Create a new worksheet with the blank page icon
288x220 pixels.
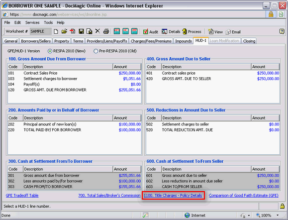[56, 32]
